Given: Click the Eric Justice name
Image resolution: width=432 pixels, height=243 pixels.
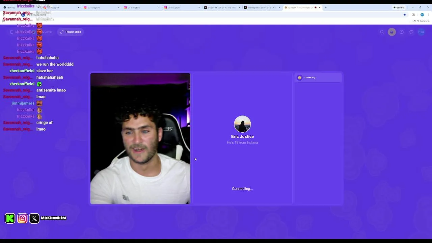Looking at the screenshot, I should tap(242, 137).
